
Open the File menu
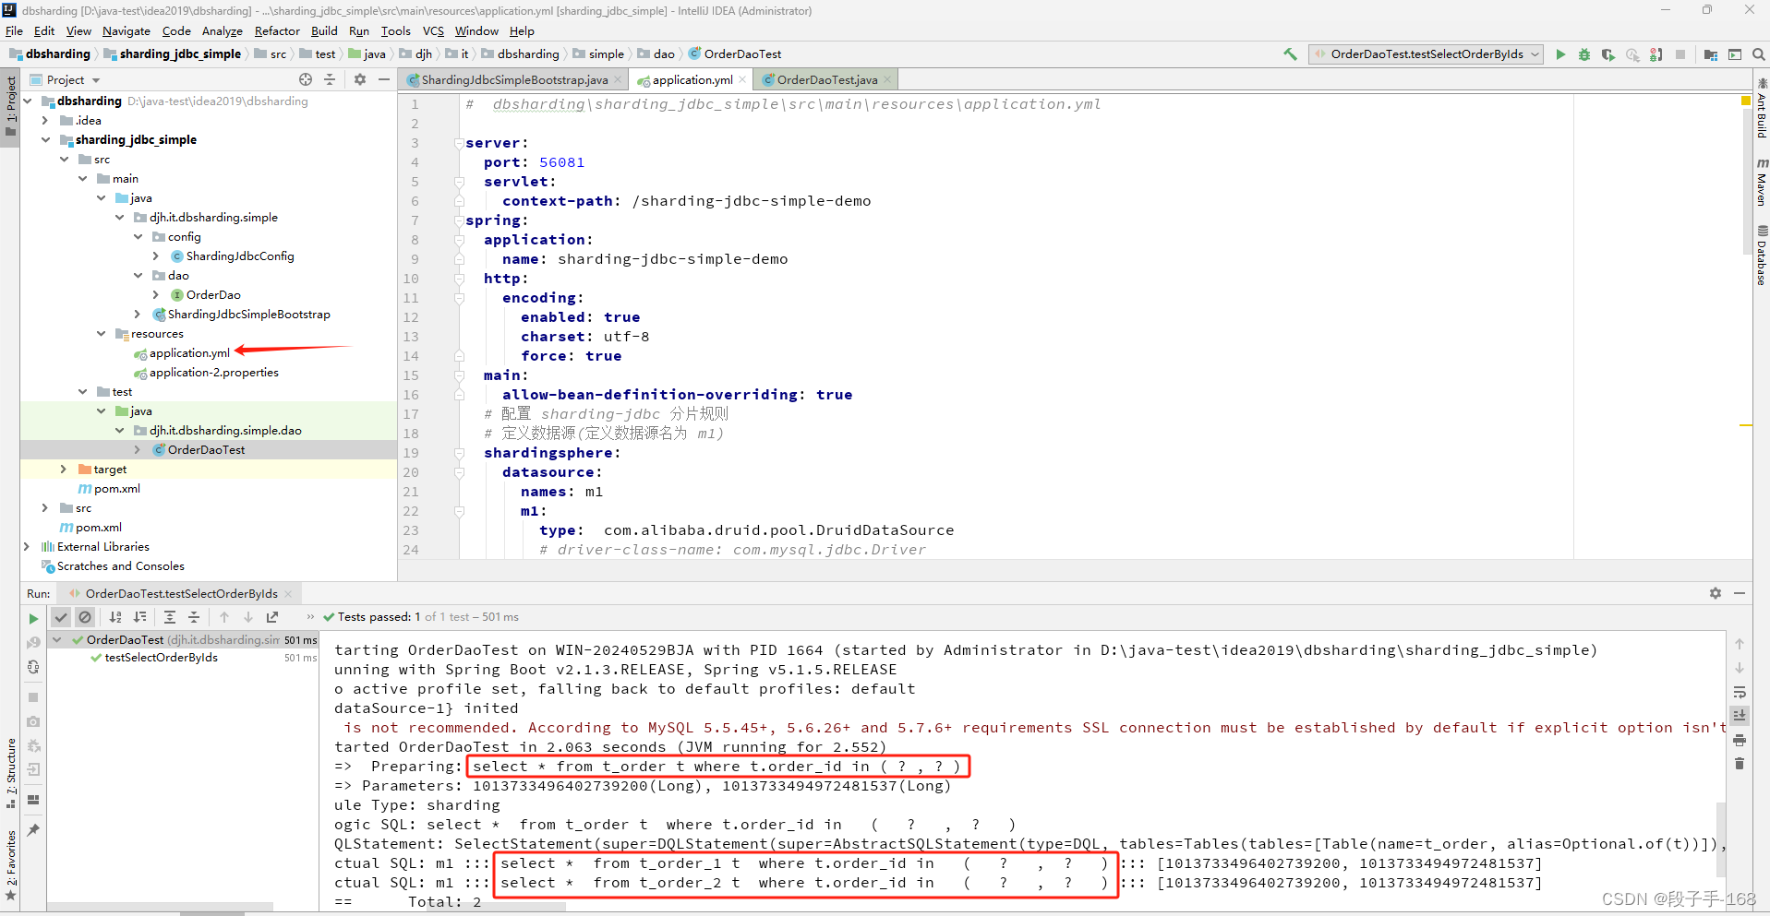(14, 30)
